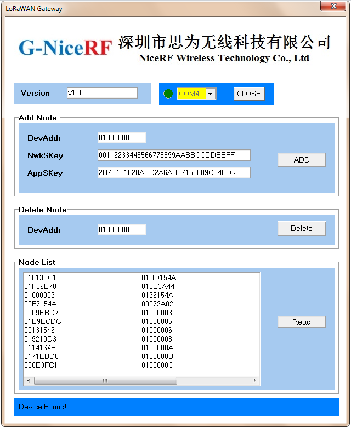Select node 0139154A in the list
This screenshot has width=351, height=428.
pos(157,295)
